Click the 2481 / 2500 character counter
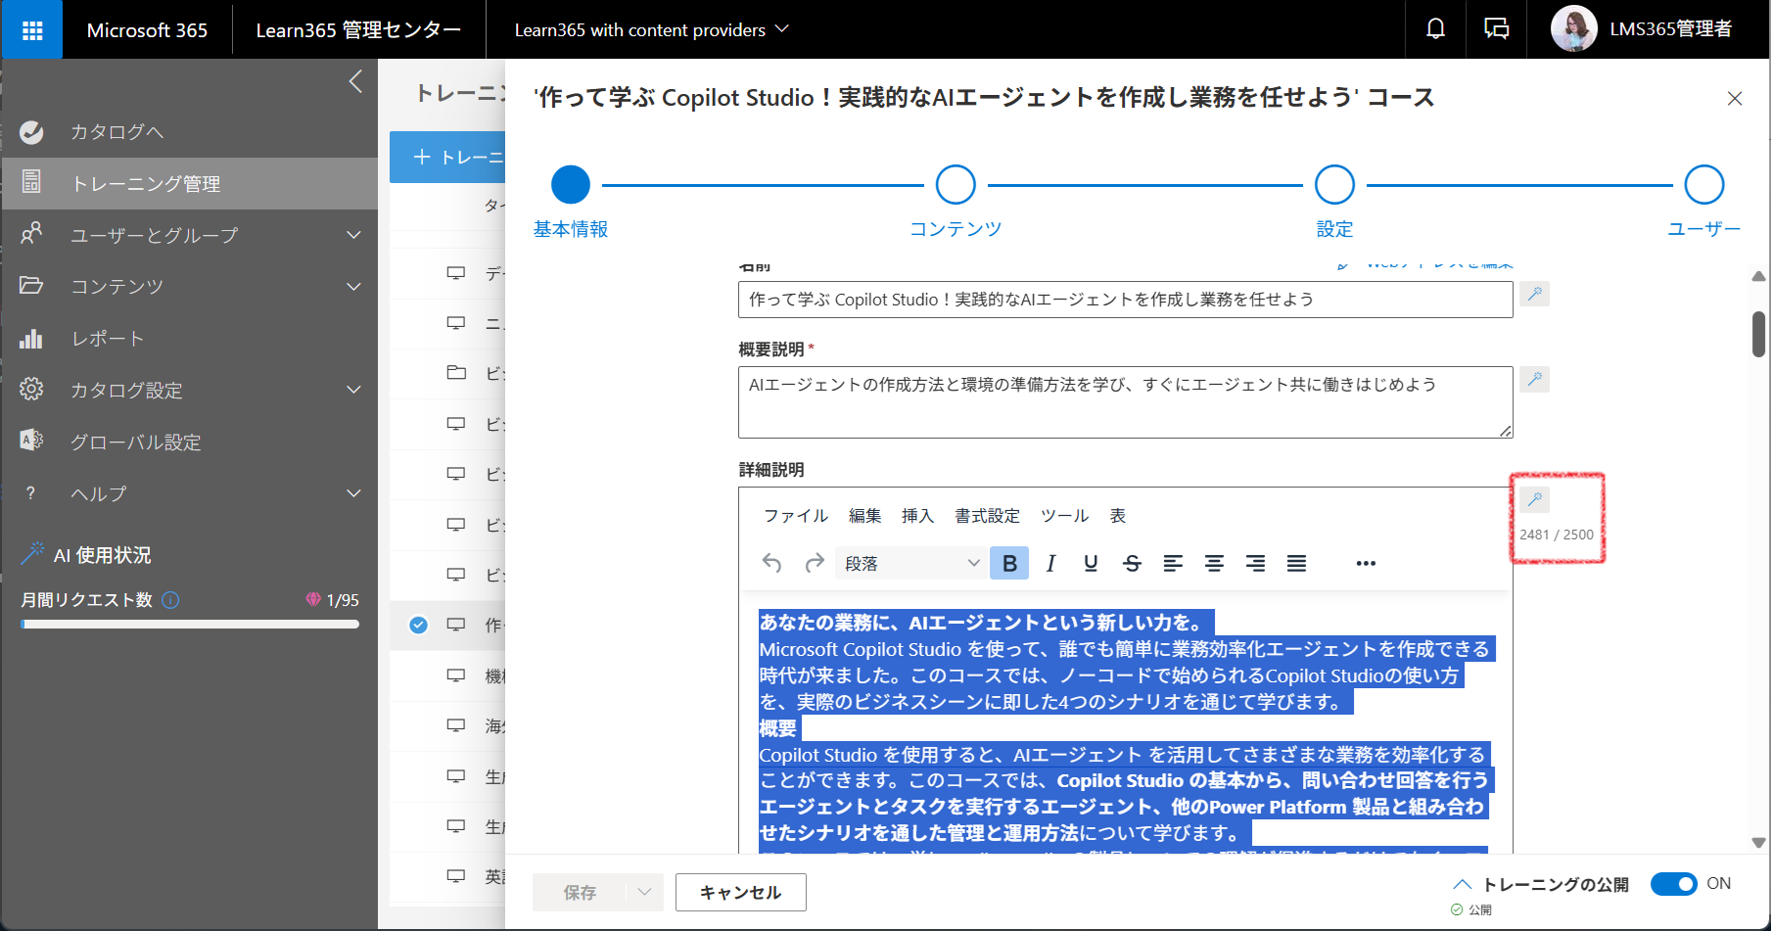1771x931 pixels. pyautogui.click(x=1557, y=535)
